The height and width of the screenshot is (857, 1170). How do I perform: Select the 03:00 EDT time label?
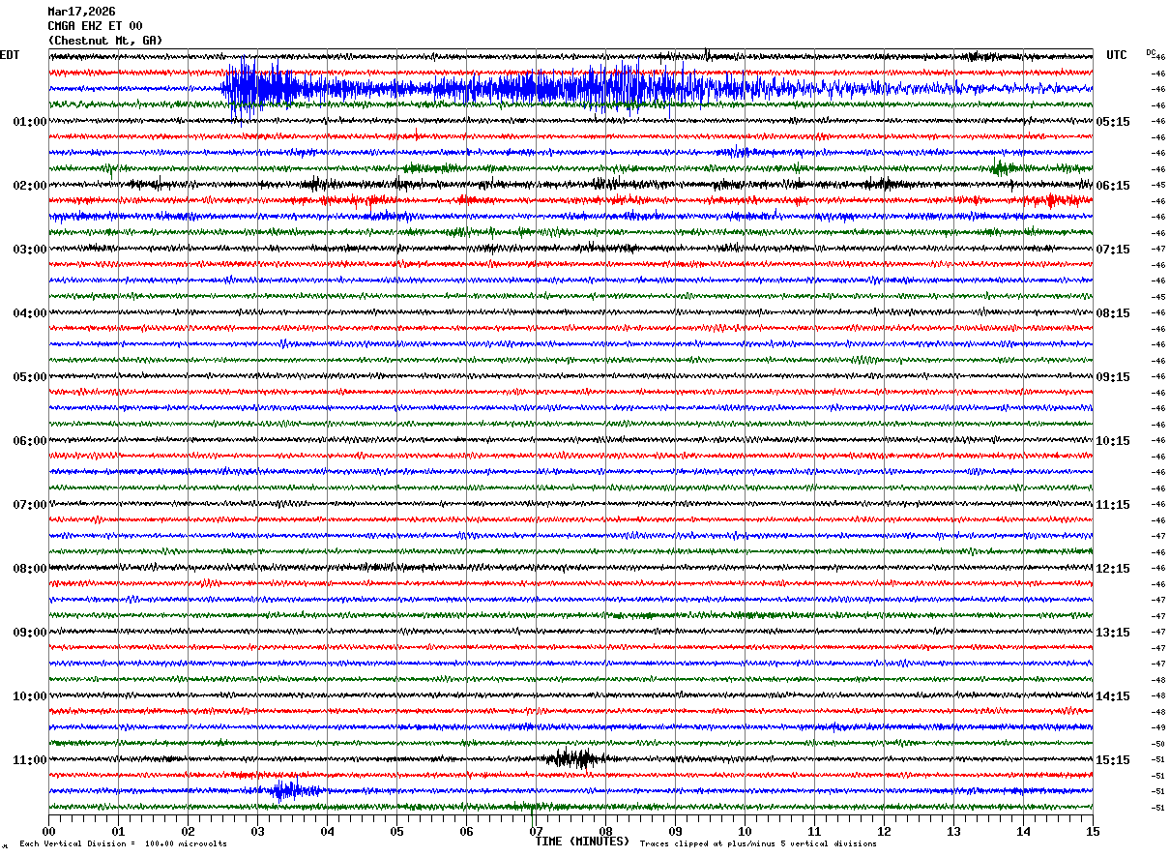point(30,250)
